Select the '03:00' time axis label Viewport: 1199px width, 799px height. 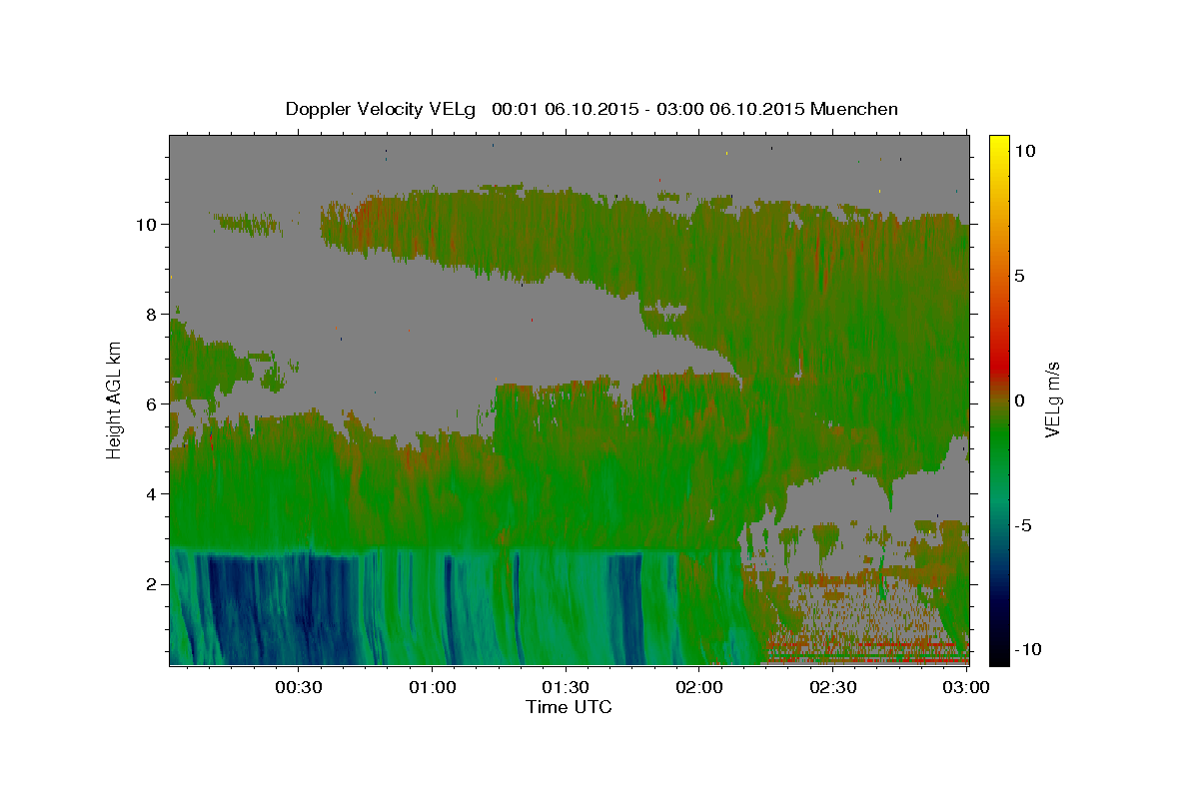click(x=966, y=687)
